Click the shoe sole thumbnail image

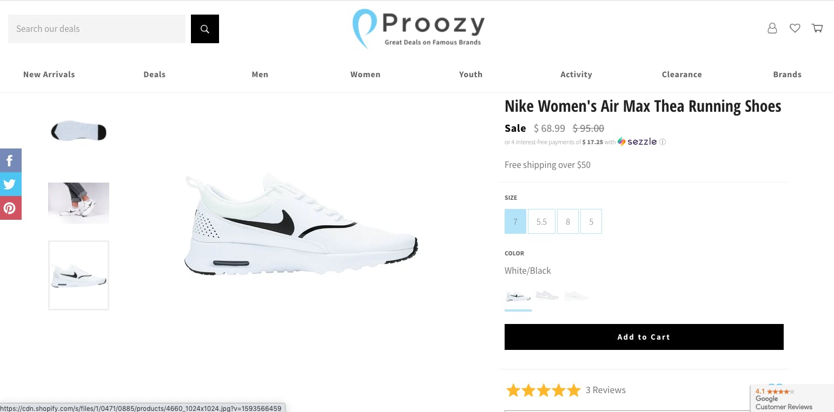pyautogui.click(x=78, y=131)
